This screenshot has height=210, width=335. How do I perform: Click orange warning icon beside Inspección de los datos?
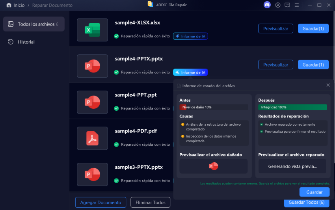point(182,136)
